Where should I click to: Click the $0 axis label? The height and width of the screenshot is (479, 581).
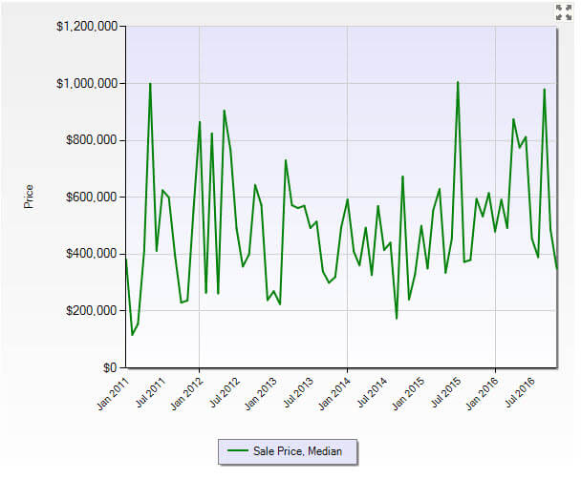pos(110,367)
